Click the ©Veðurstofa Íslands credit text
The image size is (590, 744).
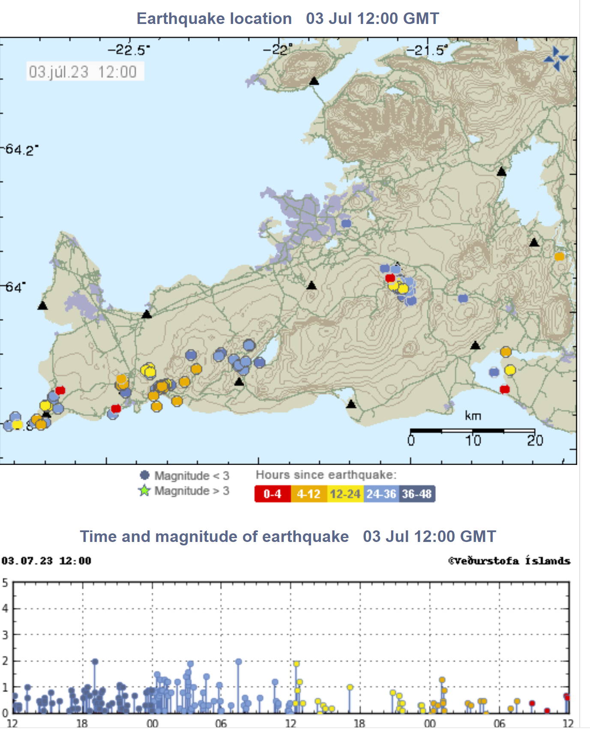[x=509, y=561]
